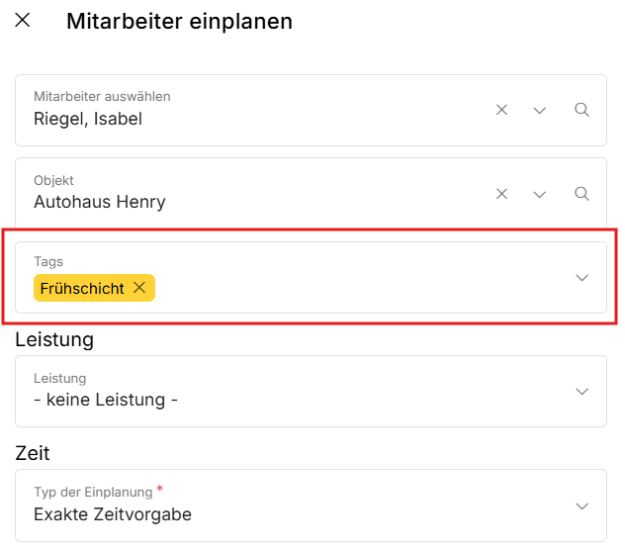The height and width of the screenshot is (550, 625).
Task: Click the Autohaus Henry object field text
Action: pos(100,202)
